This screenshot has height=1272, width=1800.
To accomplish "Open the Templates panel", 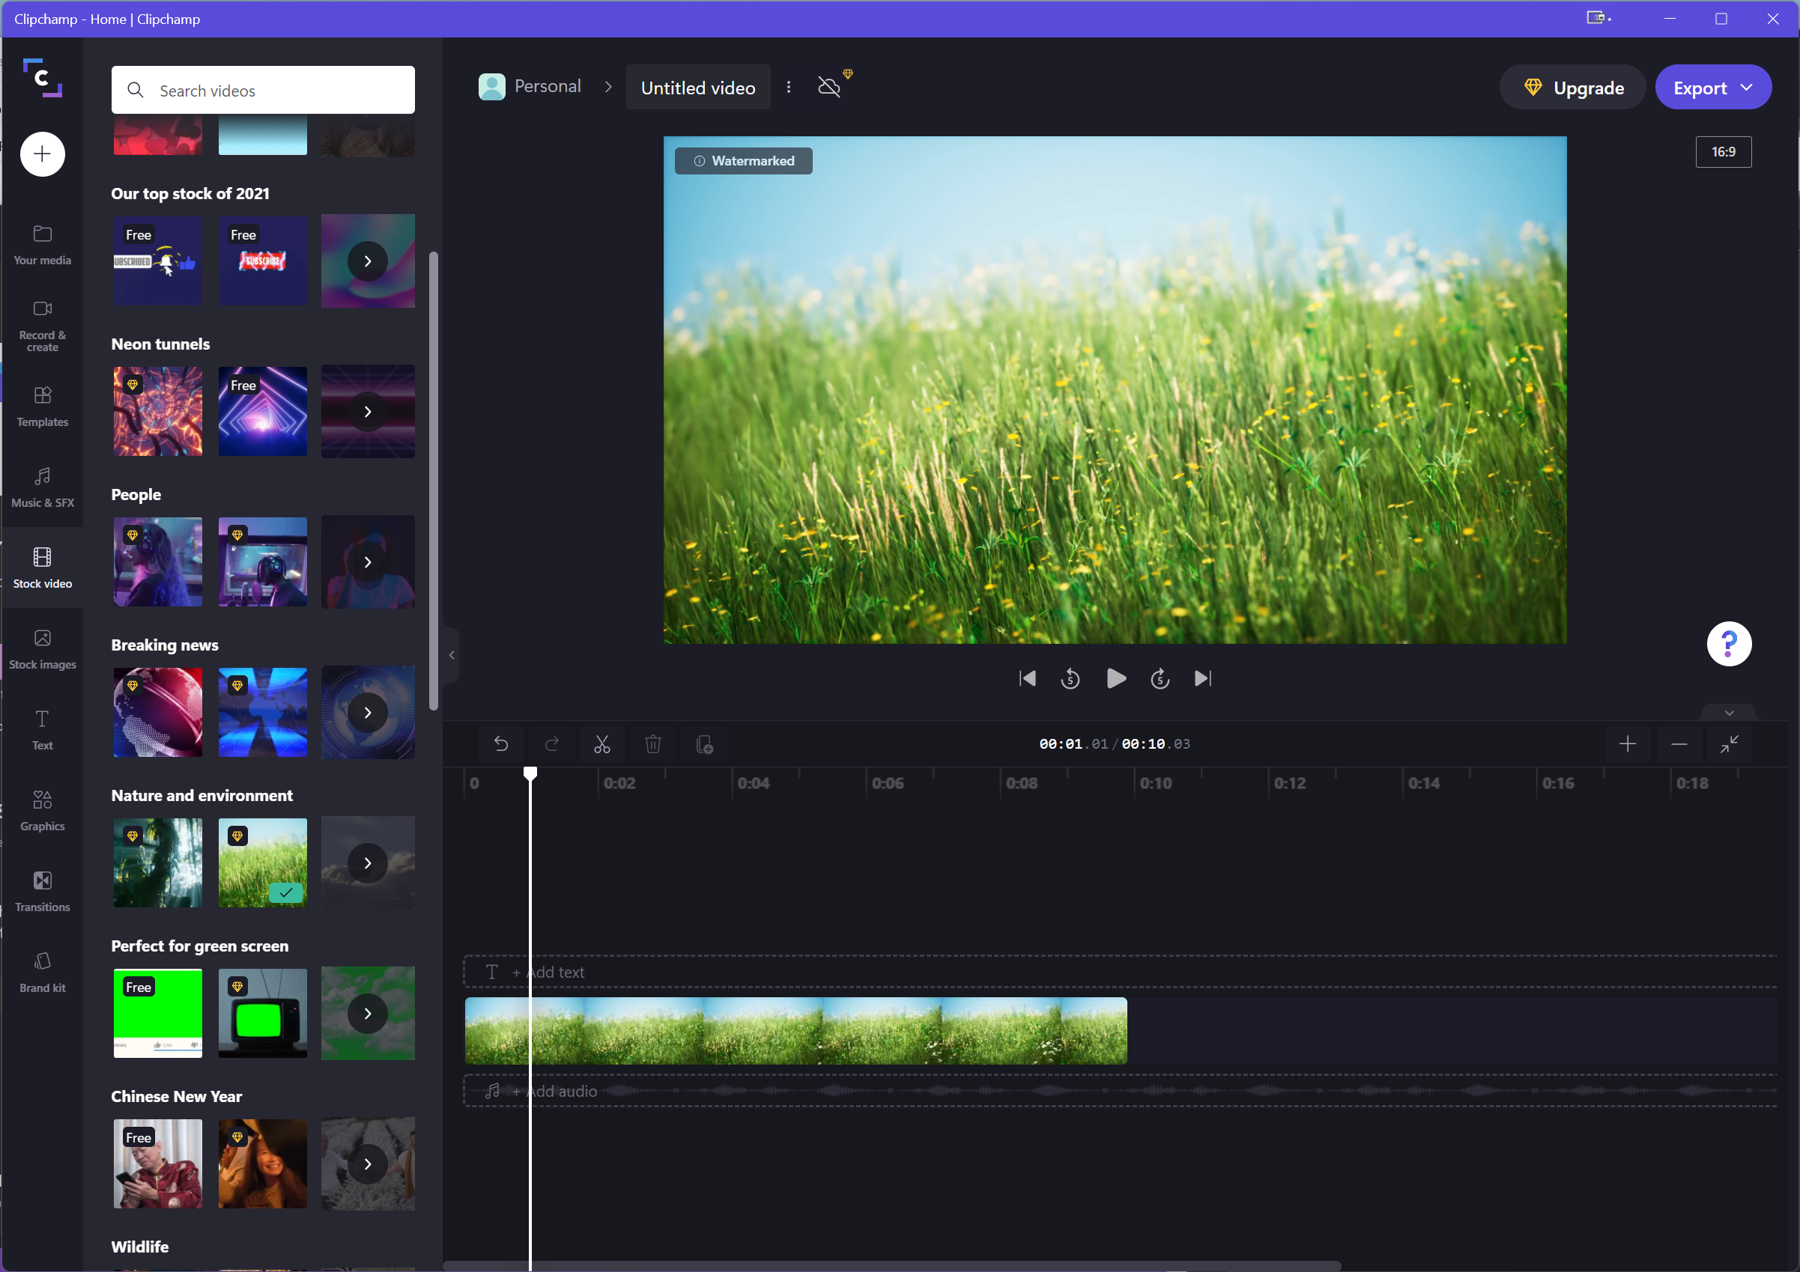I will click(41, 406).
